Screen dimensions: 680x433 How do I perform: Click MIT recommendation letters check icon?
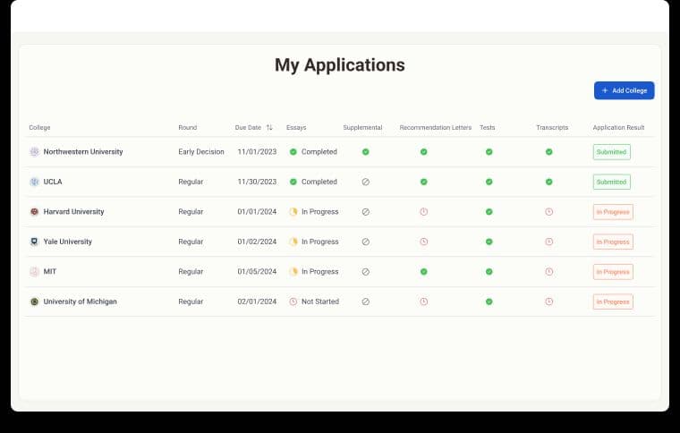point(424,271)
